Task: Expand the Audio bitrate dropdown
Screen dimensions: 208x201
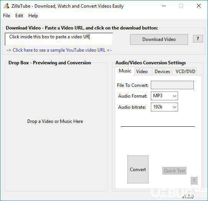Action: [x=164, y=107]
